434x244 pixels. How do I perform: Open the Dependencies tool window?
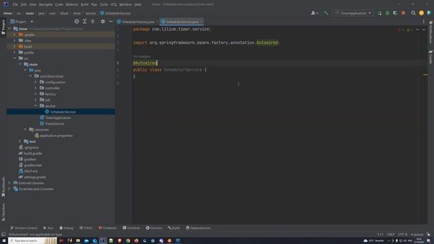198,228
